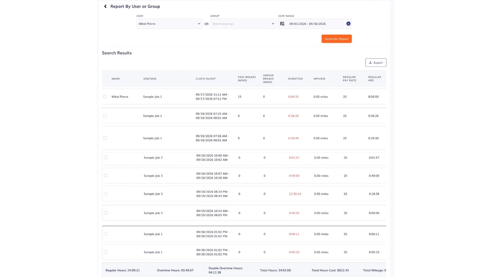Check the 09/19/2026 10:14 AM entry checkbox
The width and height of the screenshot is (492, 277).
point(105,213)
